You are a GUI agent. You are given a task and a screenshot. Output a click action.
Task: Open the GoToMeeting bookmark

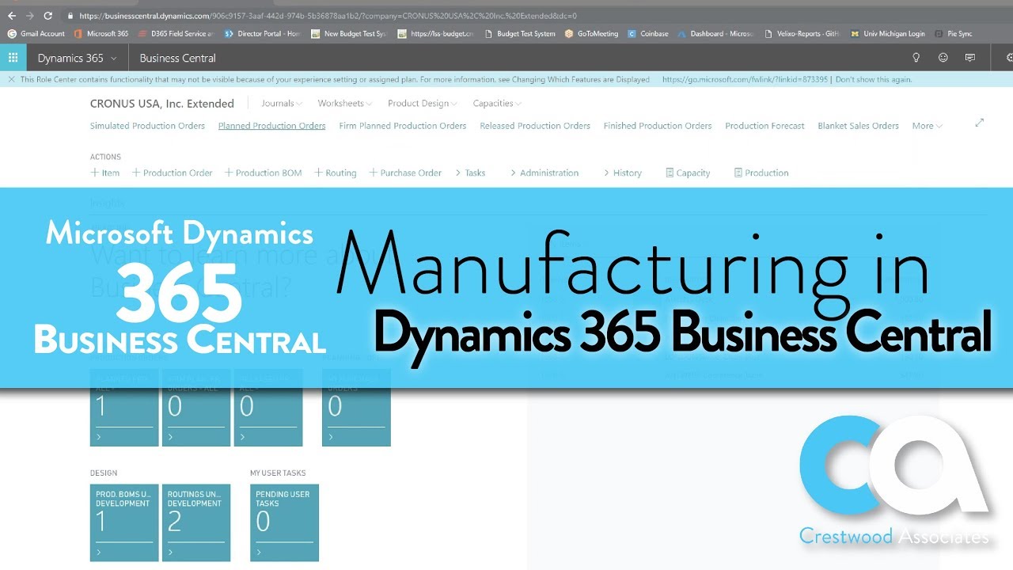(592, 34)
